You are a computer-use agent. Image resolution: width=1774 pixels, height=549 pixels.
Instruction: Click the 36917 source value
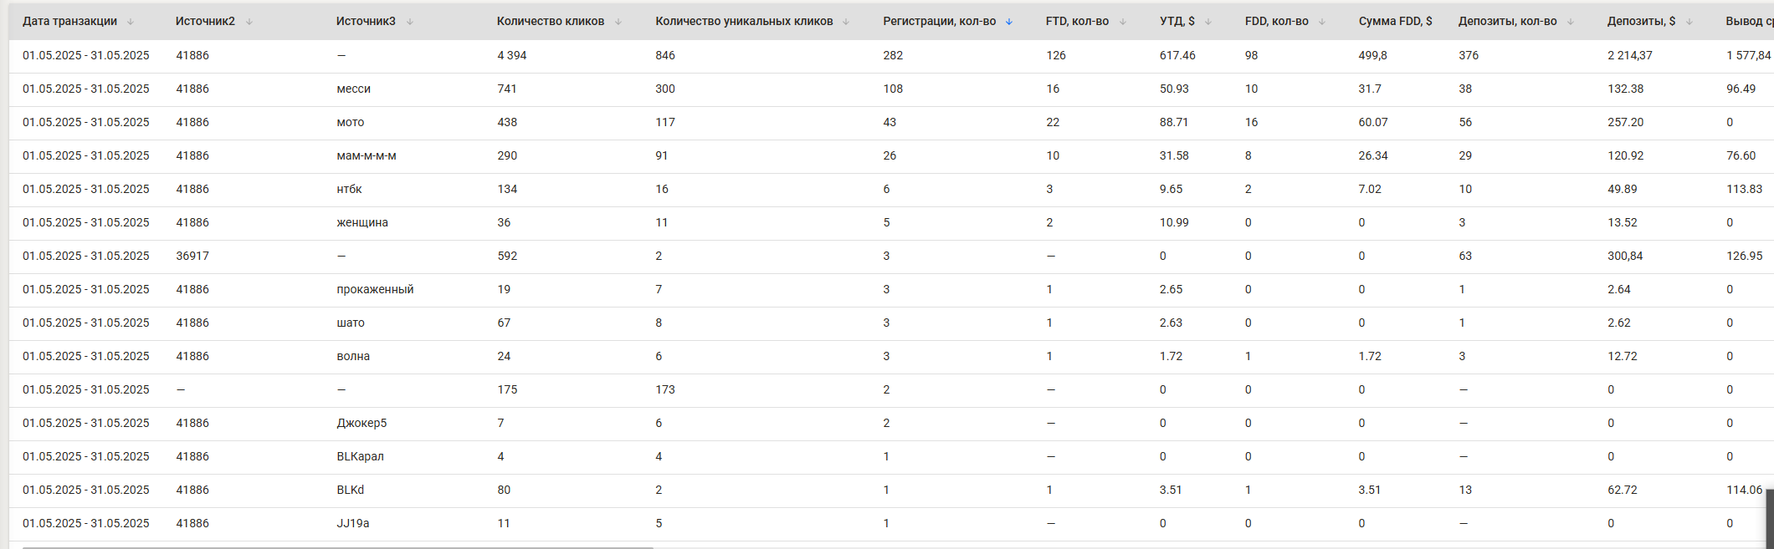[192, 256]
